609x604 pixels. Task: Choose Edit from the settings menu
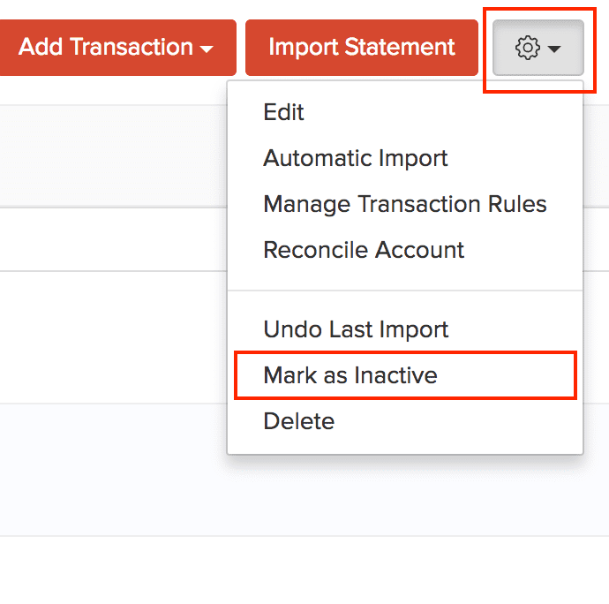[283, 112]
